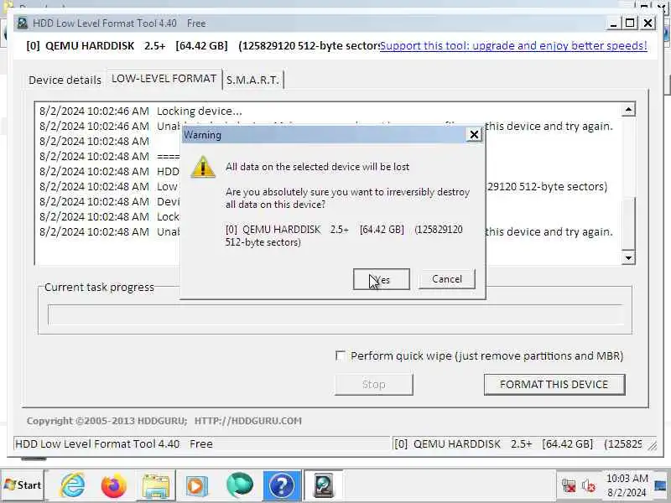The height and width of the screenshot is (503, 671).
Task: Click the window resize grip in status bar
Action: (x=652, y=445)
